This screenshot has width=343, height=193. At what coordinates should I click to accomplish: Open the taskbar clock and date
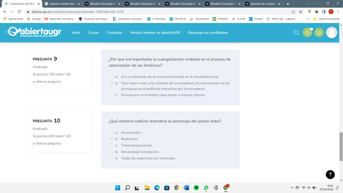326,188
